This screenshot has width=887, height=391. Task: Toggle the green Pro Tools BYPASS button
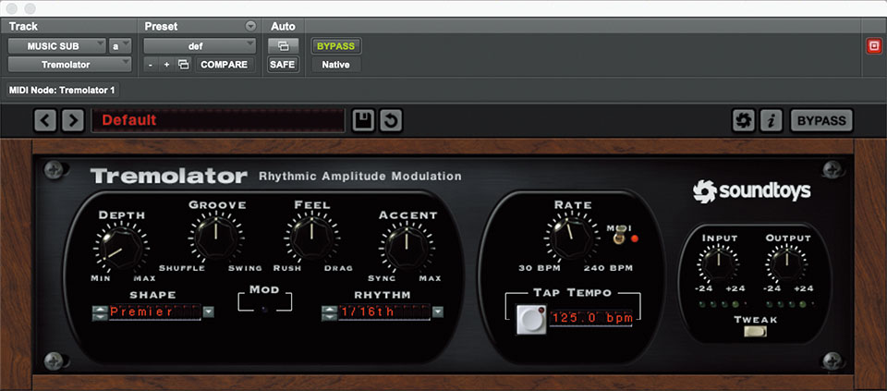pos(336,46)
